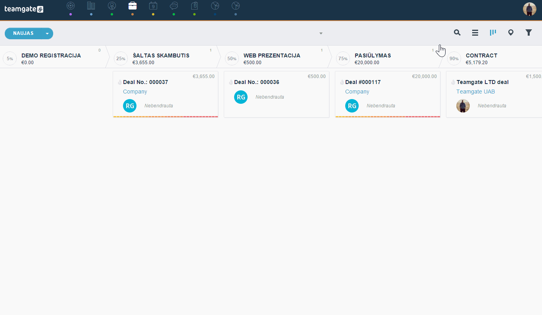
Task: Switch to pipeline board view icon
Action: 493,32
